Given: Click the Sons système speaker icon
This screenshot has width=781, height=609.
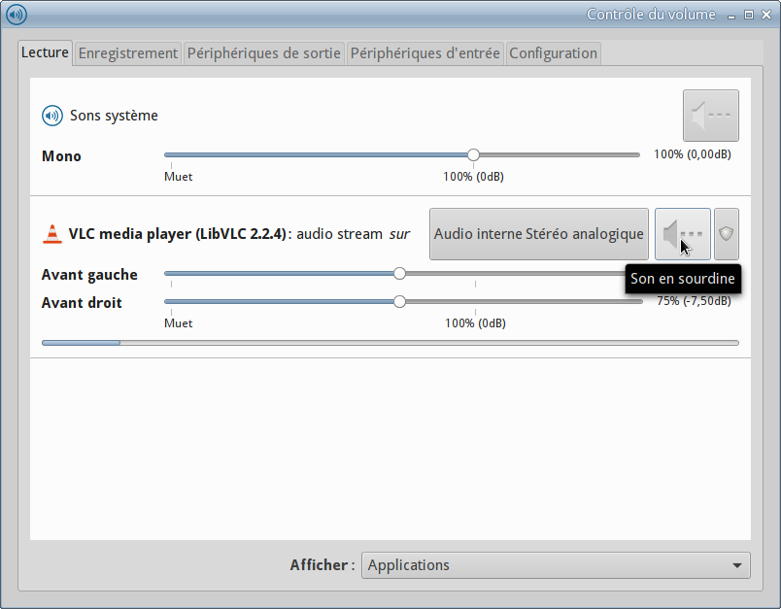Looking at the screenshot, I should pyautogui.click(x=51, y=116).
